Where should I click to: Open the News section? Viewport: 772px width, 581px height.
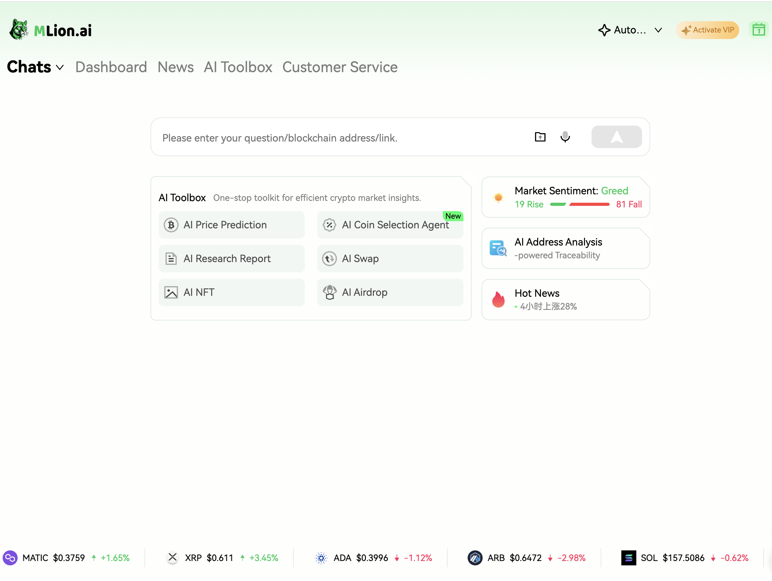(176, 67)
